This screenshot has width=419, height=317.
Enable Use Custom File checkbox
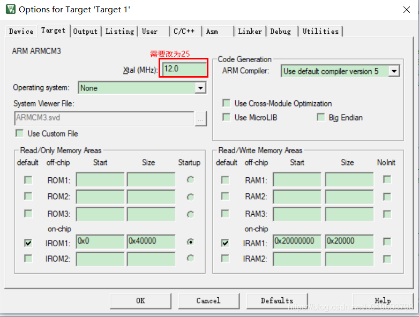pyautogui.click(x=19, y=133)
